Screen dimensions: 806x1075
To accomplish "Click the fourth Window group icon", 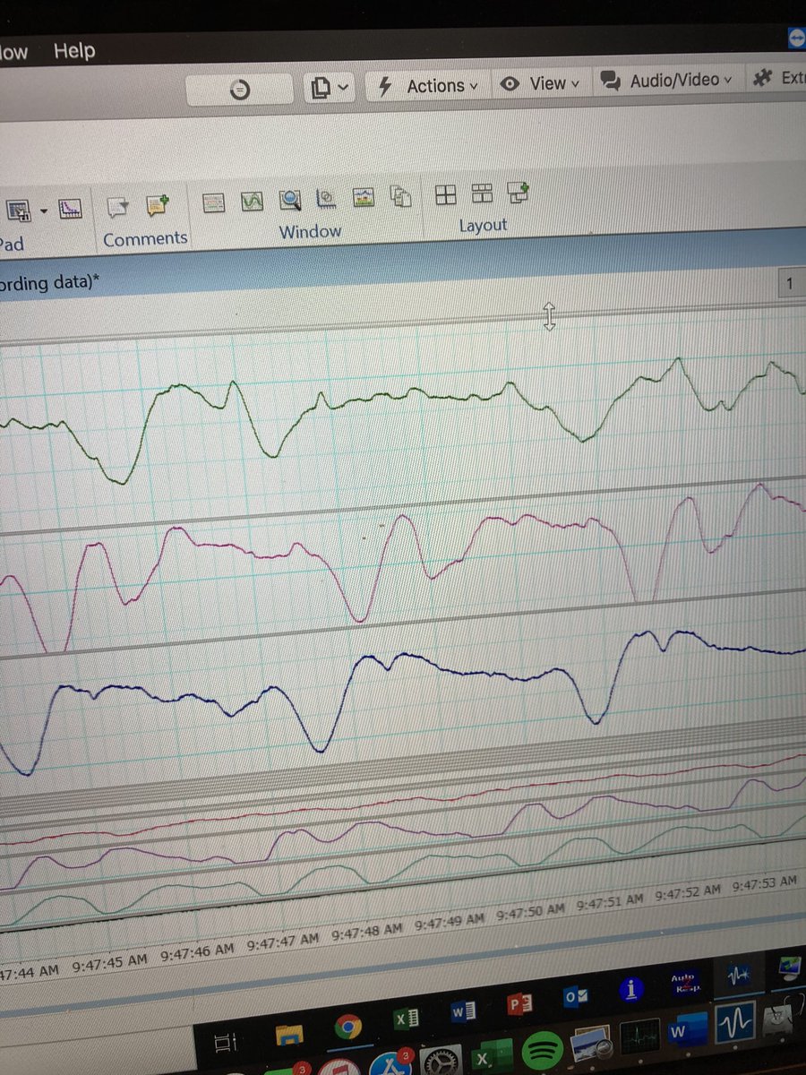I will (x=327, y=198).
